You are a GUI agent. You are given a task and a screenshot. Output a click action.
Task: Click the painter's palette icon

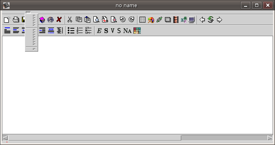151,19
